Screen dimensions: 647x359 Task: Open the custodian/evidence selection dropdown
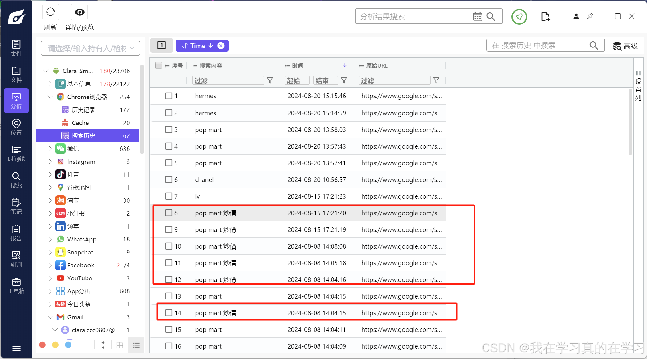(90, 48)
